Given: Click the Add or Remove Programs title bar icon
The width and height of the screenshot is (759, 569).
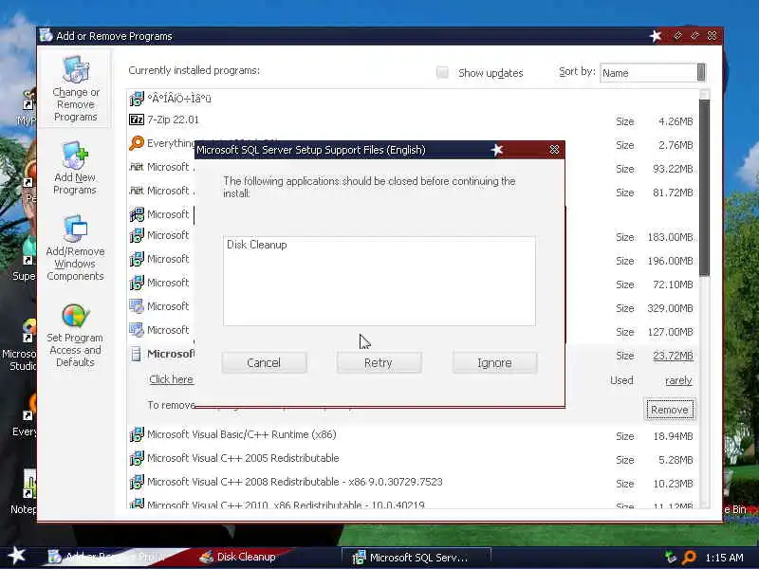Looking at the screenshot, I should (x=46, y=35).
